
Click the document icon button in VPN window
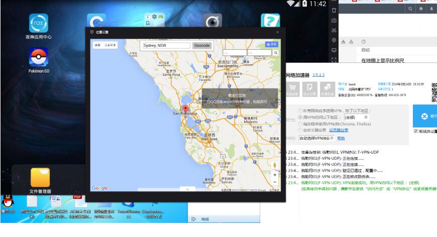pyautogui.click(x=309, y=89)
